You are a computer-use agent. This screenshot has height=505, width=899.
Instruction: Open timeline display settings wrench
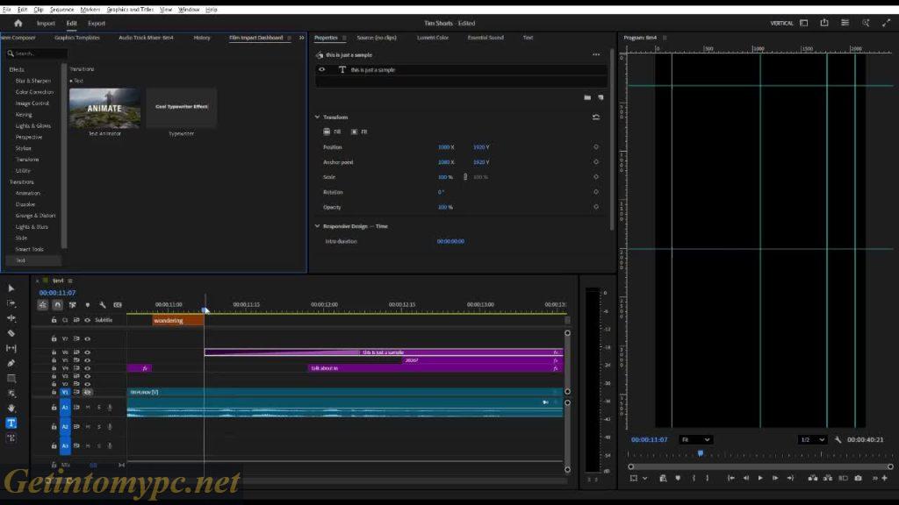pyautogui.click(x=102, y=305)
